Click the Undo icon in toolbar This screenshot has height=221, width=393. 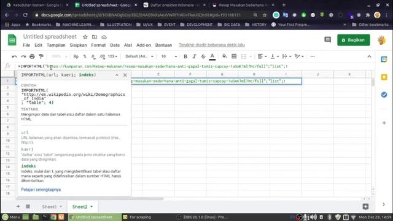[x=14, y=56]
